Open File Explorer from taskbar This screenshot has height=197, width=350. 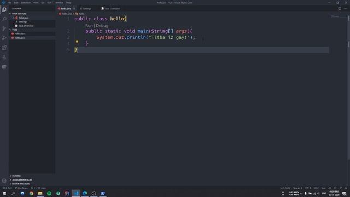click(40, 193)
